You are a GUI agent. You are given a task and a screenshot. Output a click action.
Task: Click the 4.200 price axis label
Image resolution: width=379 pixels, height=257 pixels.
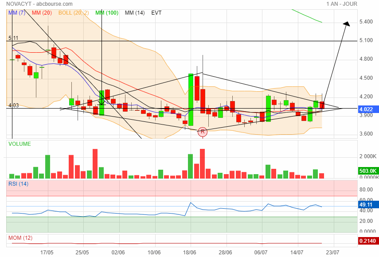pyautogui.click(x=366, y=97)
